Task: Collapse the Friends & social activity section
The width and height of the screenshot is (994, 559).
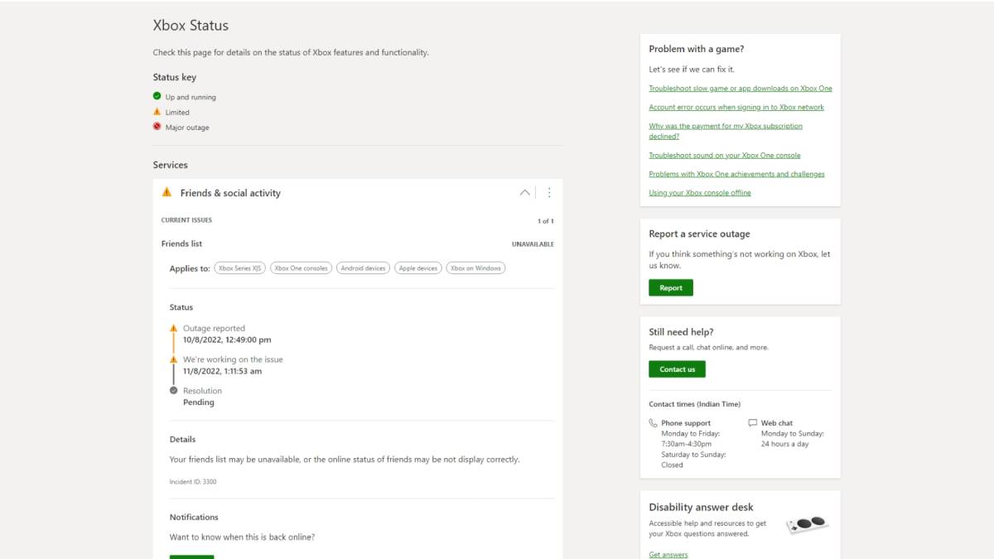Action: [x=524, y=191]
